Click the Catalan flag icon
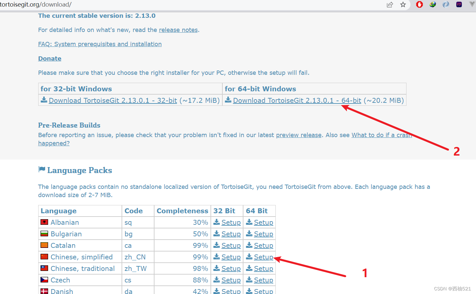 point(44,245)
